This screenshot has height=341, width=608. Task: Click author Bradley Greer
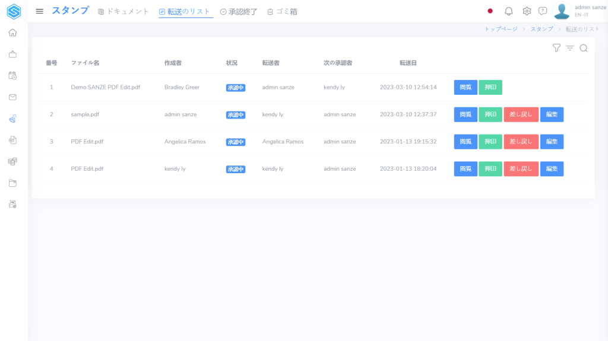click(182, 87)
